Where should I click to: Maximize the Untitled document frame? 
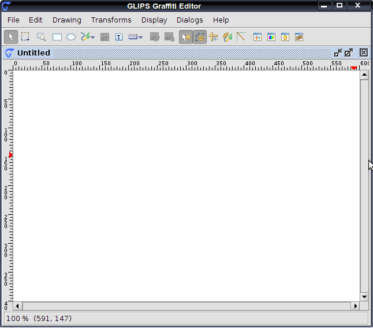(x=349, y=53)
